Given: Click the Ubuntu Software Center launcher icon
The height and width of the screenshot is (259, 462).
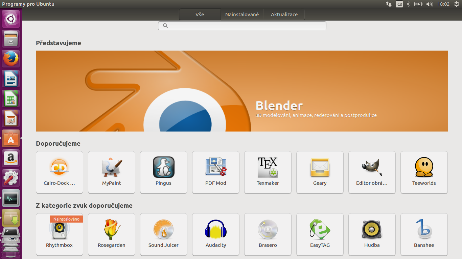Looking at the screenshot, I should coord(11,138).
